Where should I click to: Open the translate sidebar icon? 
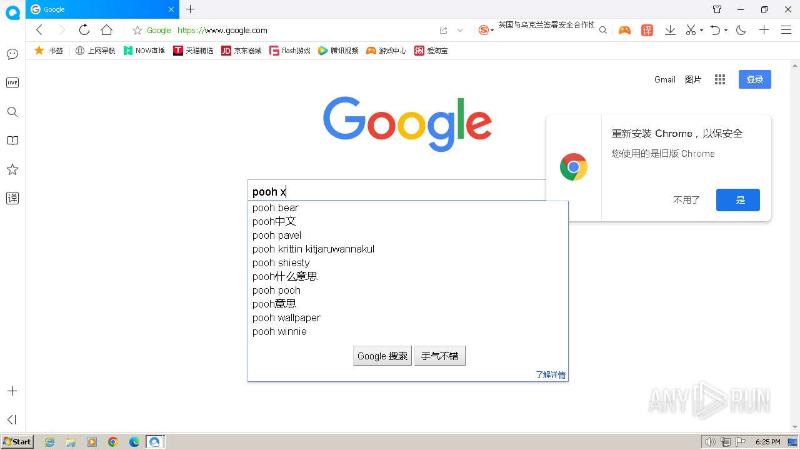pos(12,198)
